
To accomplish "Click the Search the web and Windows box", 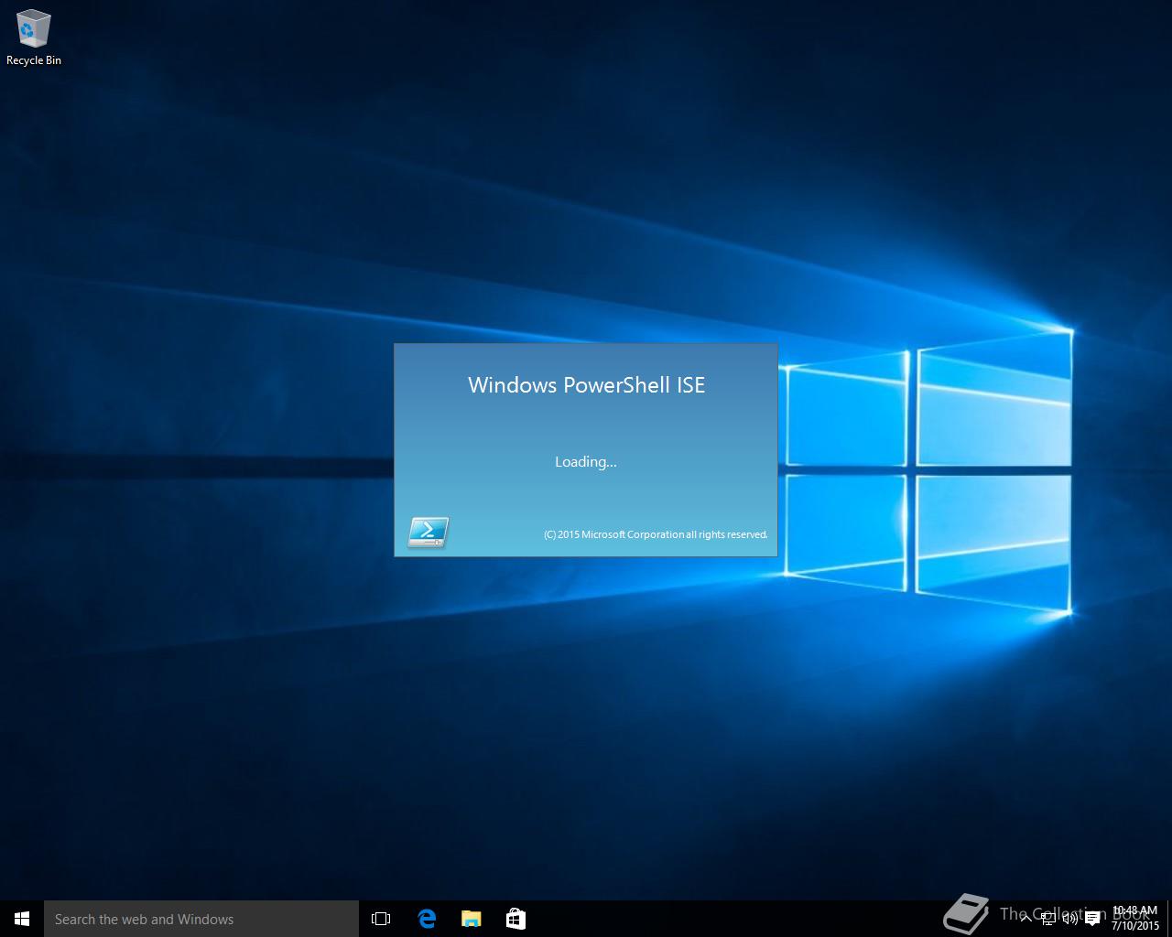I will [x=201, y=919].
